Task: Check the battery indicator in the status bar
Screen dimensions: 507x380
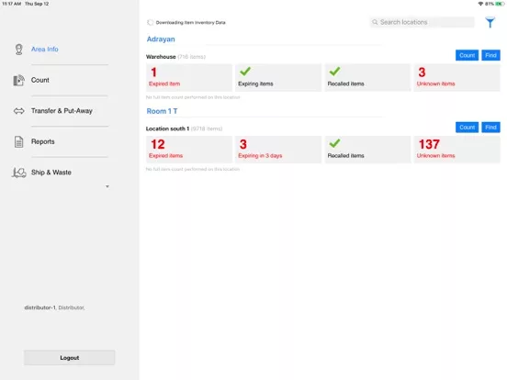Action: (500, 4)
